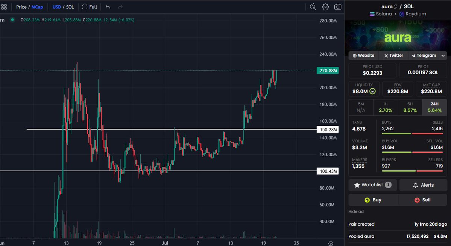Open the token Twitter page
The width and height of the screenshot is (451, 246).
pos(393,56)
